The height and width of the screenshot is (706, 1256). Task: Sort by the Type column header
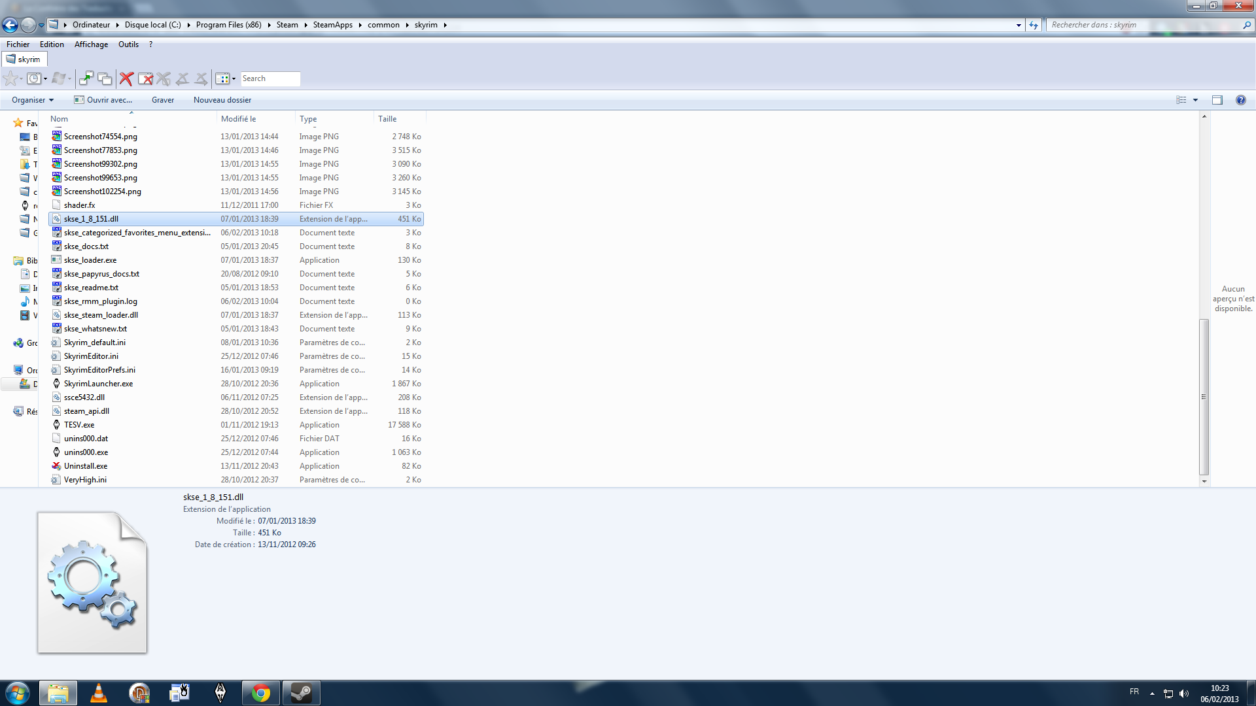pos(334,119)
